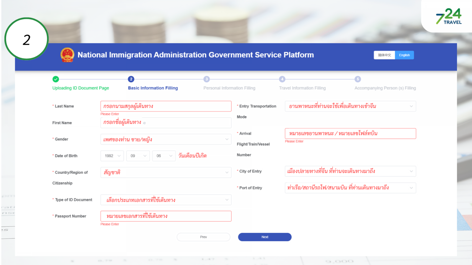Viewport: 472px width, 265px height.
Task: Click the step 2 circle indicator
Action: (x=131, y=79)
